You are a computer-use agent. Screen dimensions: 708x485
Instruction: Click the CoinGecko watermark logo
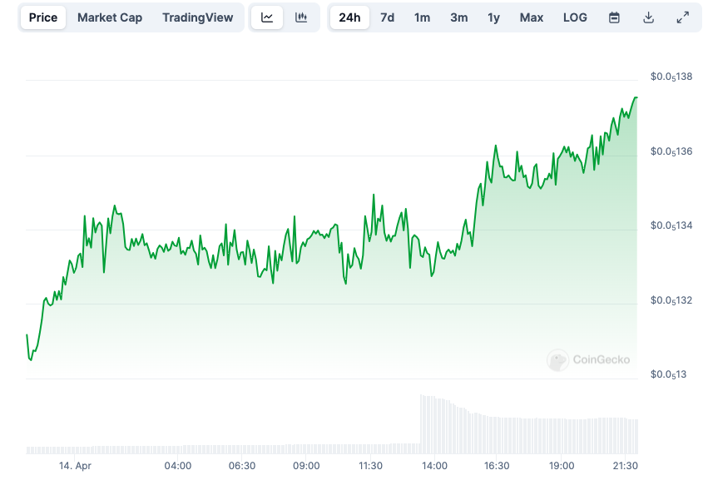tap(588, 360)
